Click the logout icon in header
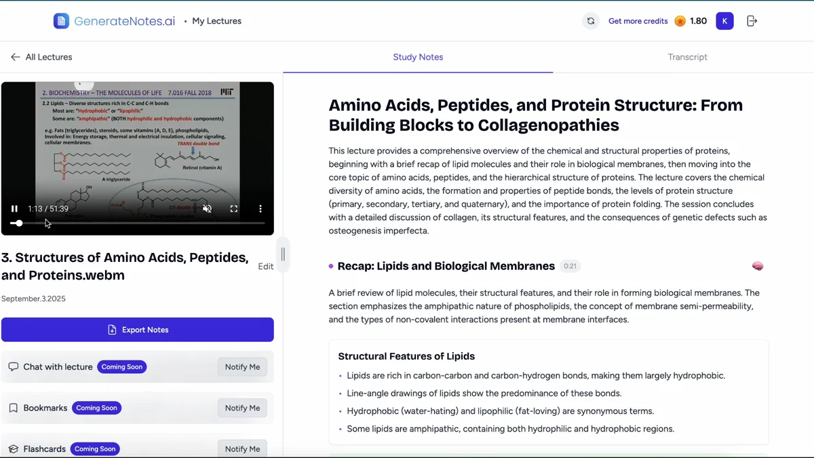Screen dimensions: 814x458 tap(752, 21)
